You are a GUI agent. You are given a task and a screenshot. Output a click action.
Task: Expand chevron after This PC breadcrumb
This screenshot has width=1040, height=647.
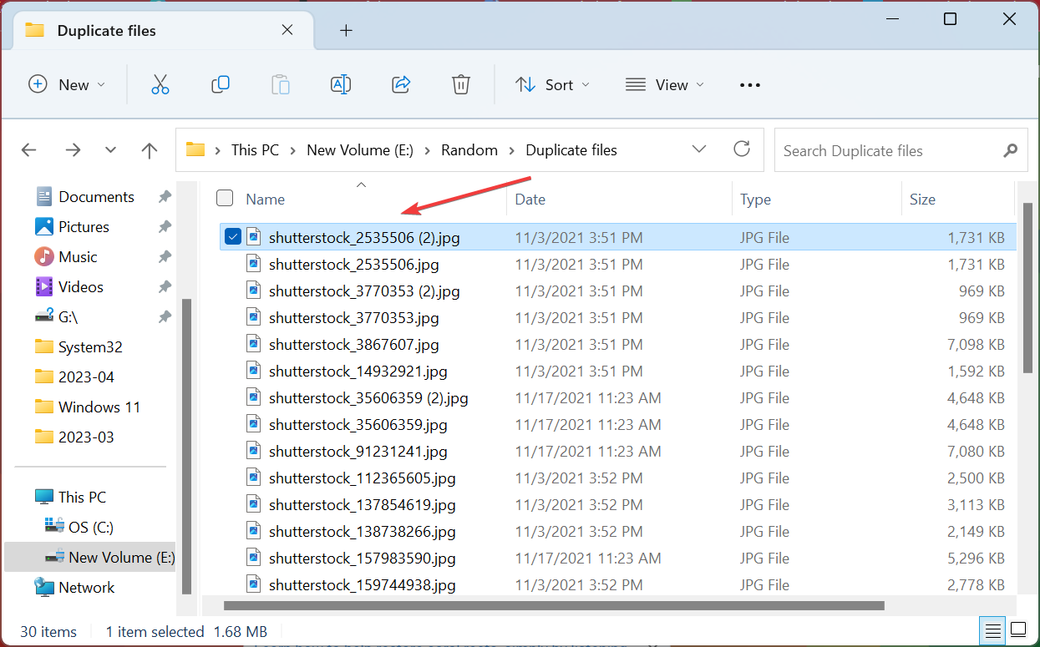coord(293,151)
